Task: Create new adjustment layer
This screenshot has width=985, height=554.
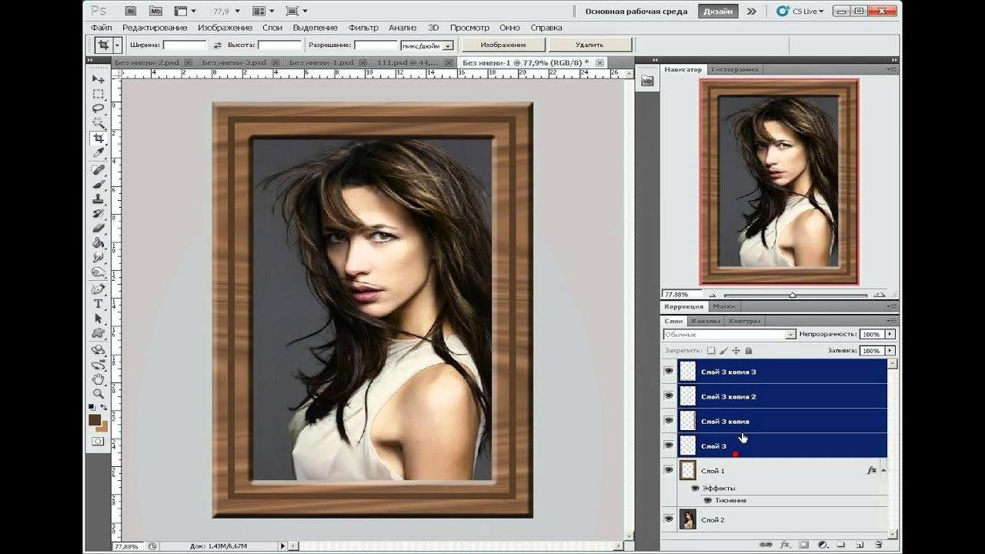Action: point(822,544)
